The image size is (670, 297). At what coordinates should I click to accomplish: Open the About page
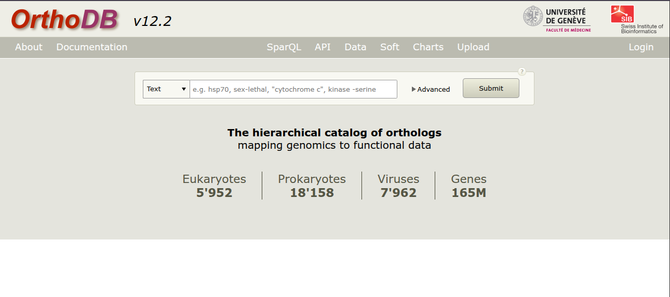pos(29,47)
